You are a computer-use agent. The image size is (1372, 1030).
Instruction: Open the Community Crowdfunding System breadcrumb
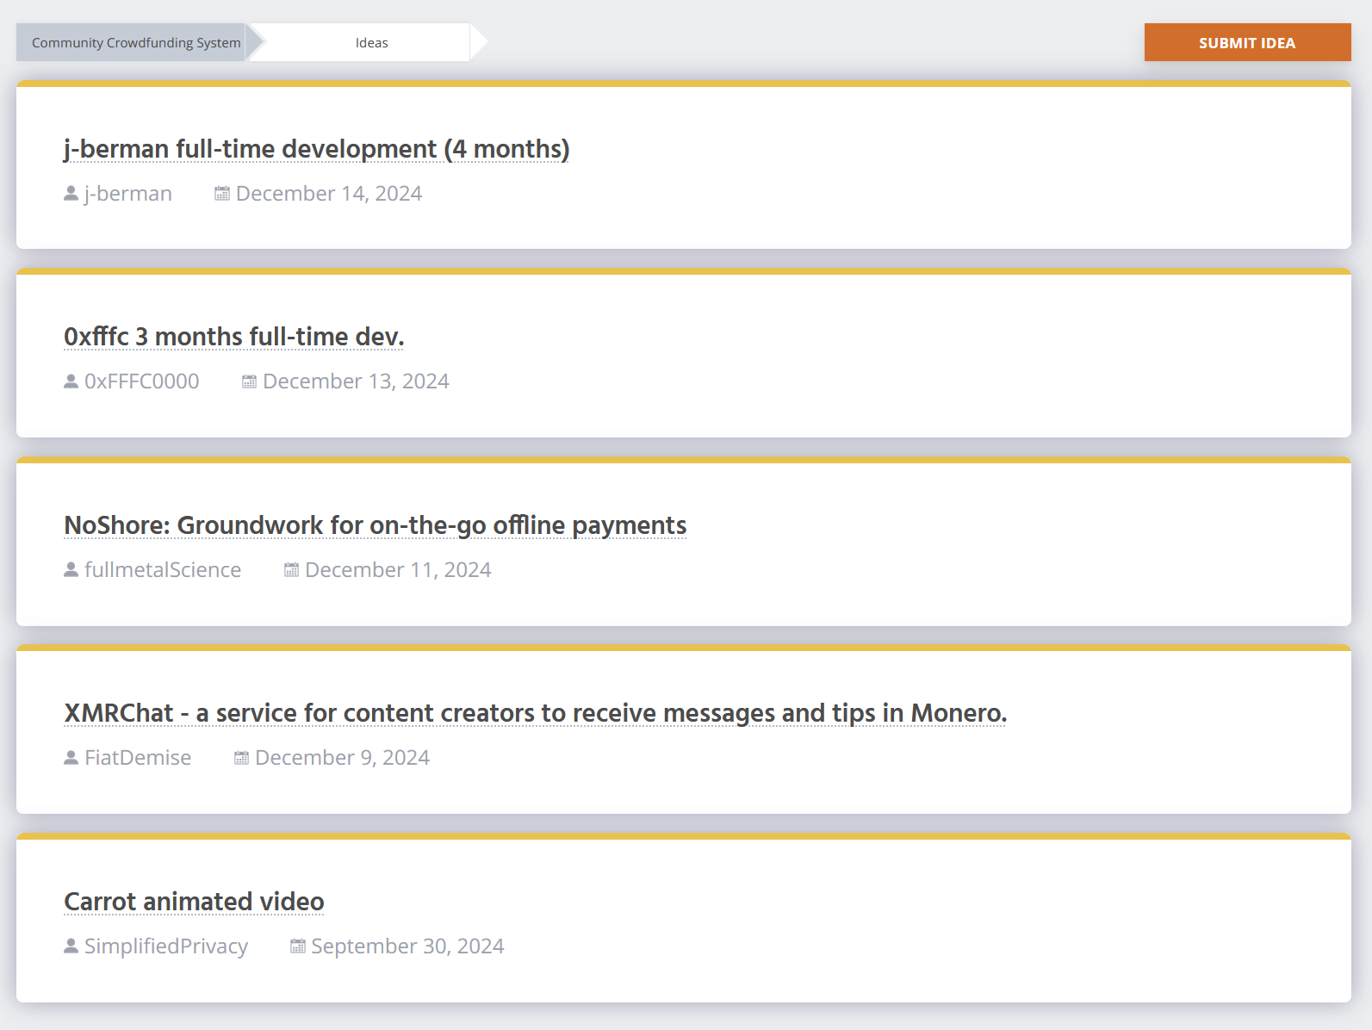point(136,42)
